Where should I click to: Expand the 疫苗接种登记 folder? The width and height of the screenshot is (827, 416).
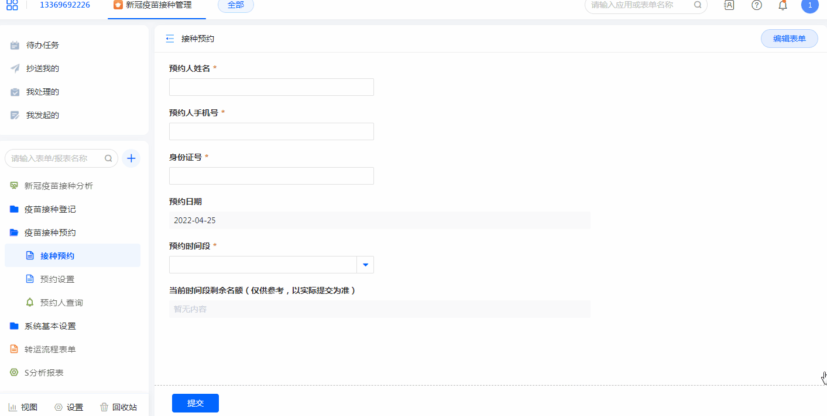click(x=50, y=209)
